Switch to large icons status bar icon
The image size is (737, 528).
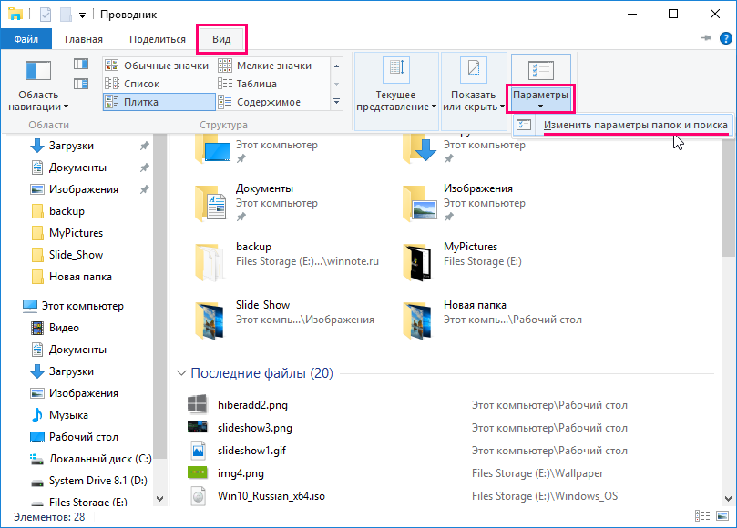pos(722,516)
